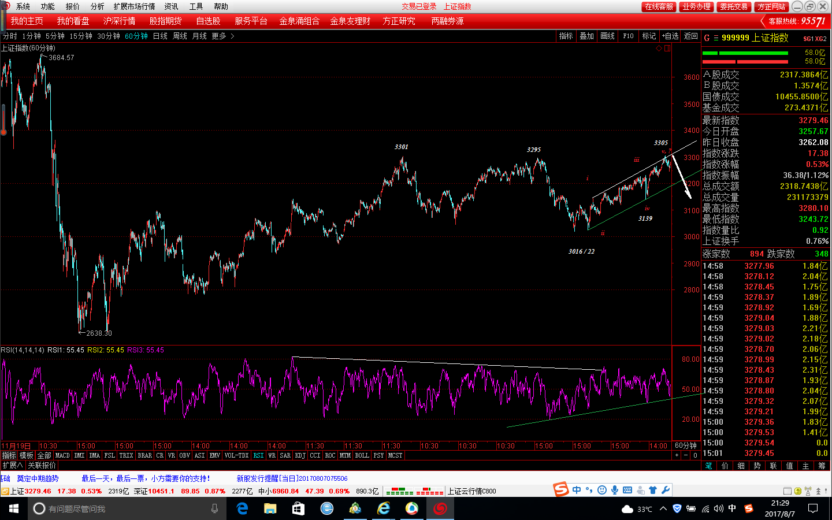Image resolution: width=832 pixels, height=520 pixels.
Task: Click the Sogou skin shirt icon
Action: [653, 490]
